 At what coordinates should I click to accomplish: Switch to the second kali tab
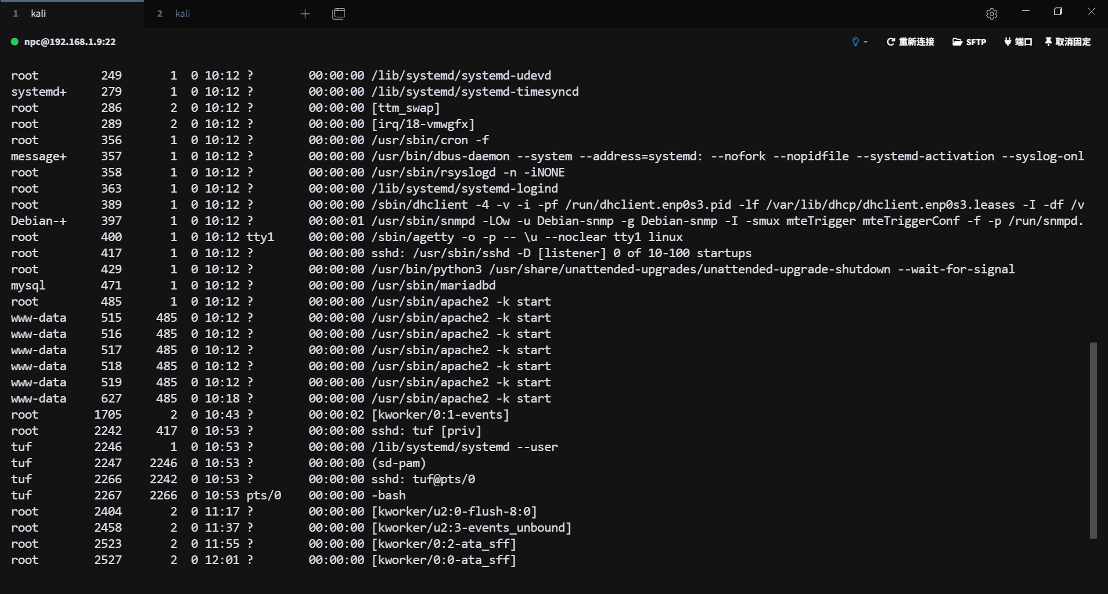point(182,13)
